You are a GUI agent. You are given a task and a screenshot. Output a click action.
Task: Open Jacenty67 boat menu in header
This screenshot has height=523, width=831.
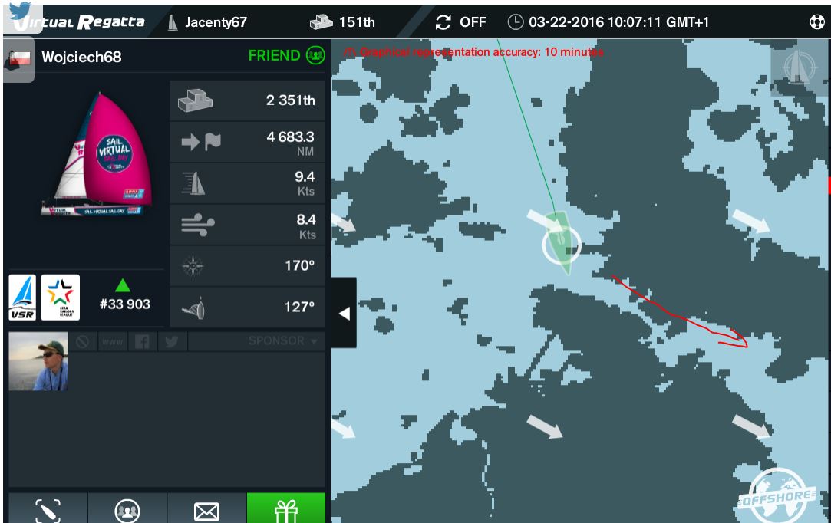(207, 22)
